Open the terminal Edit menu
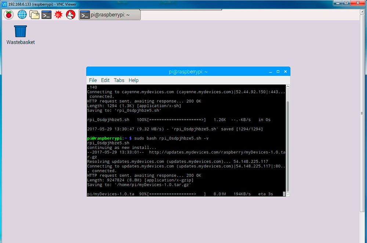Screen dimensions: 367x243 (x=105, y=80)
